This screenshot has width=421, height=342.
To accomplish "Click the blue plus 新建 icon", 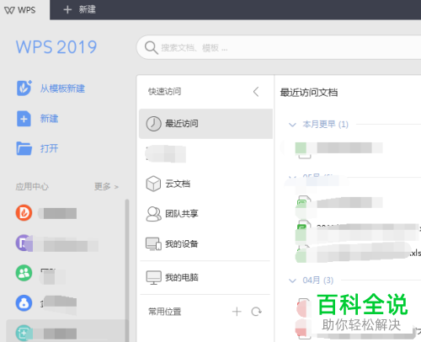I will (24, 119).
